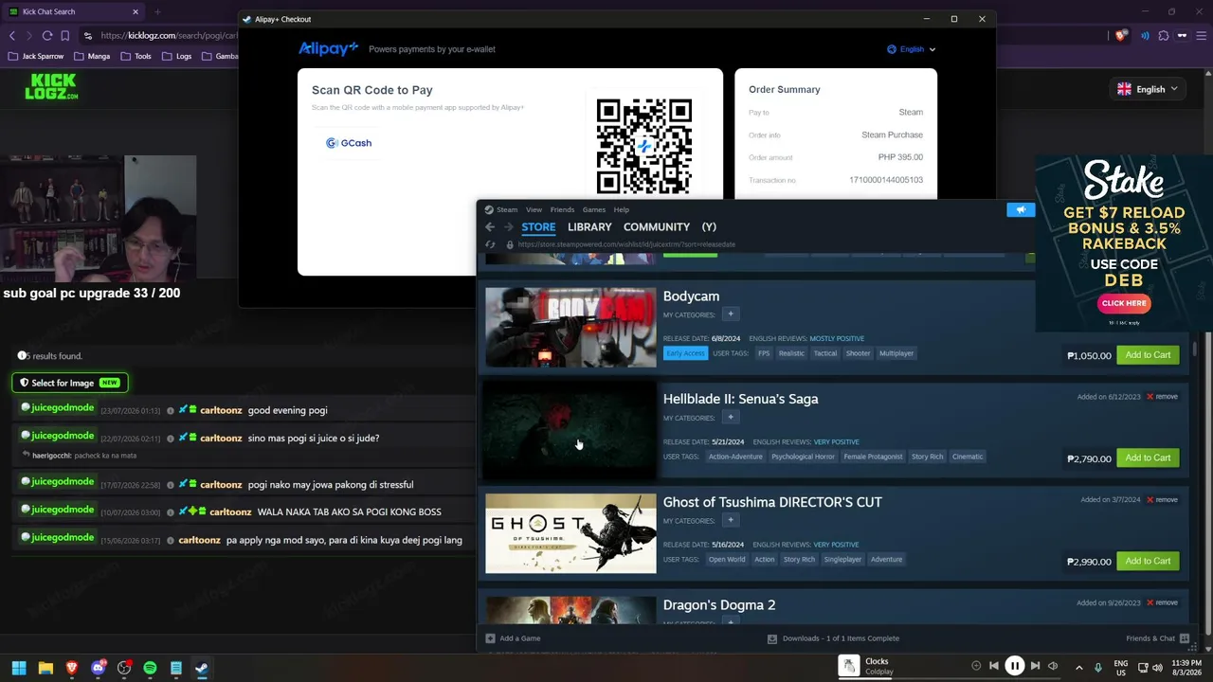Open Friends & Chat icon in Steam
Viewport: 1213px width, 682px height.
pos(1185,638)
